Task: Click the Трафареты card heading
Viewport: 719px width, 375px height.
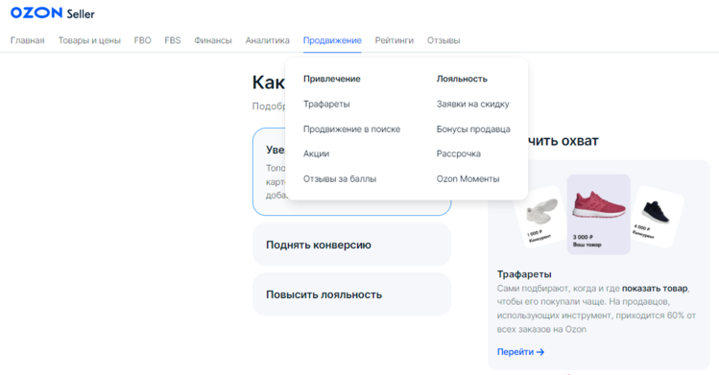Action: point(524,274)
